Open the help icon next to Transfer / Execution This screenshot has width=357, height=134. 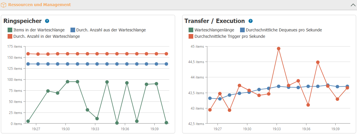251,21
